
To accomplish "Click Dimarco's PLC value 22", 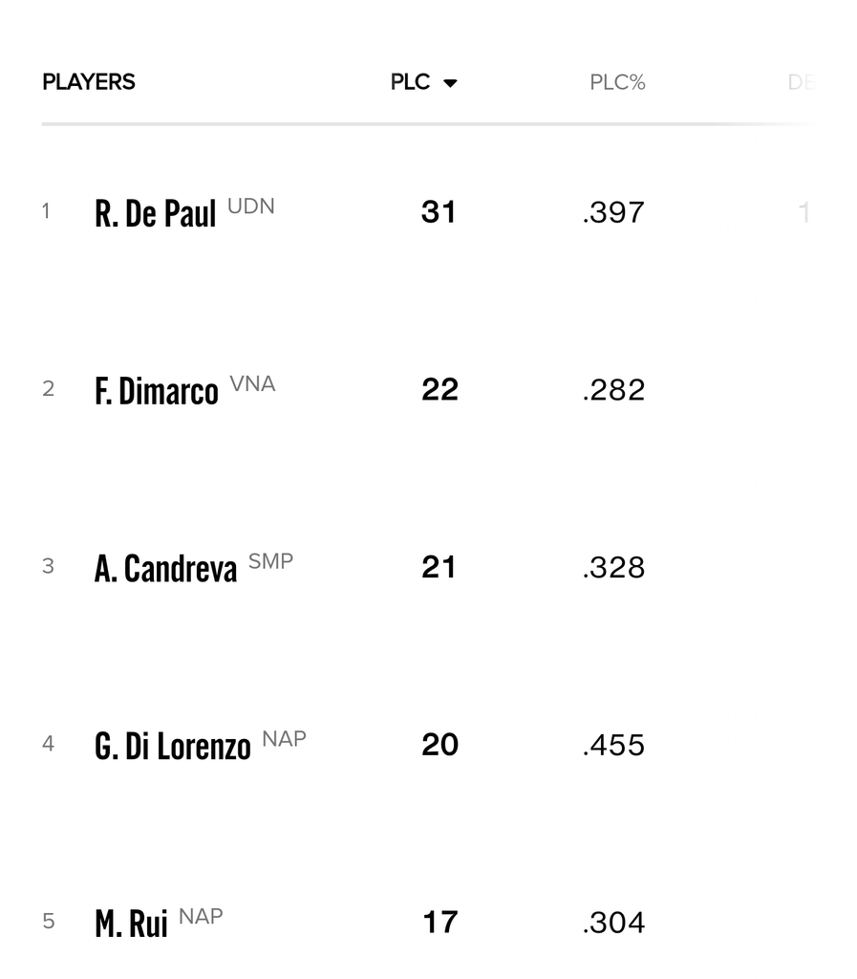I will (439, 389).
